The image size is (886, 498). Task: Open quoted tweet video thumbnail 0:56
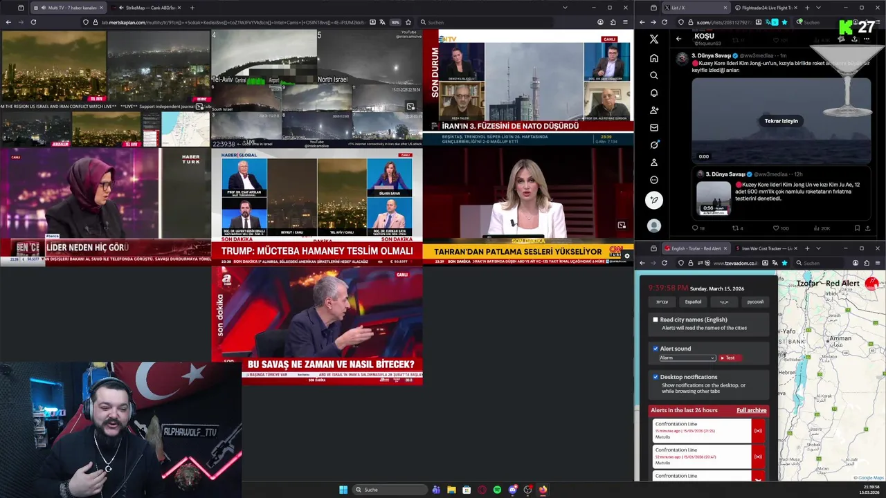[x=714, y=198]
